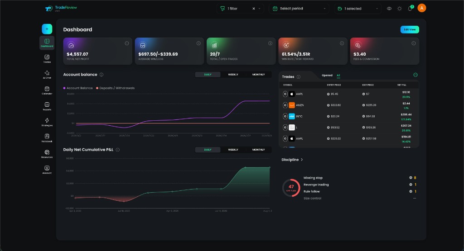Viewport: 464px width, 251px height.
Task: Open Resources in the sidebar
Action: (47, 154)
